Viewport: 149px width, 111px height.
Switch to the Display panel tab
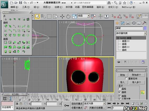pyautogui.click(x=139, y=23)
